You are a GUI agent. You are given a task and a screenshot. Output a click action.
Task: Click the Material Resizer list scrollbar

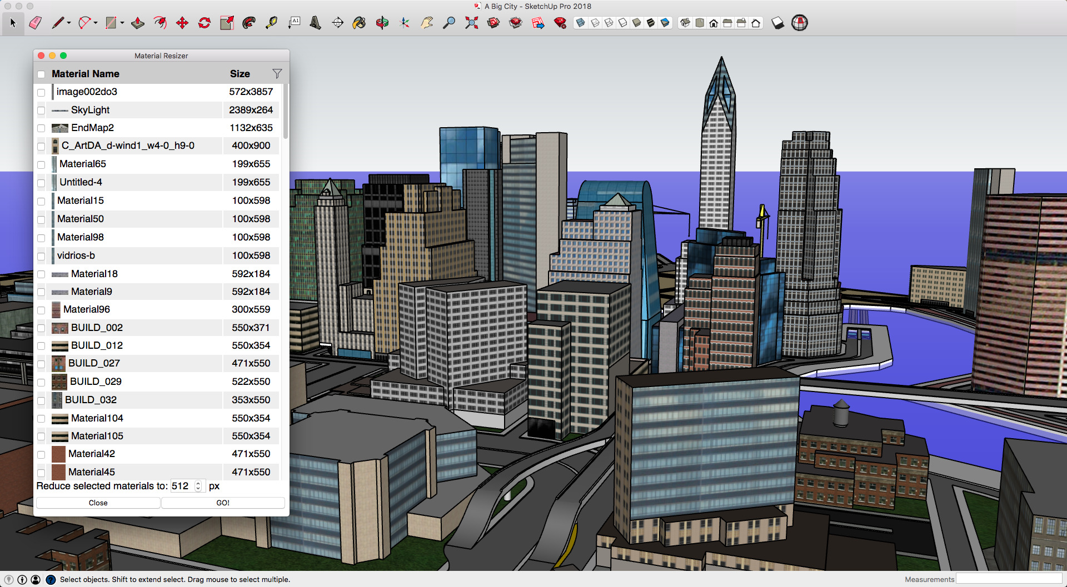coord(286,111)
